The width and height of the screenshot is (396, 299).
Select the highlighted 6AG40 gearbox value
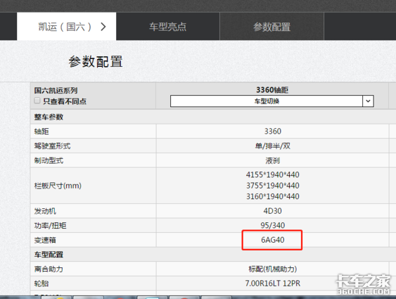click(x=272, y=239)
